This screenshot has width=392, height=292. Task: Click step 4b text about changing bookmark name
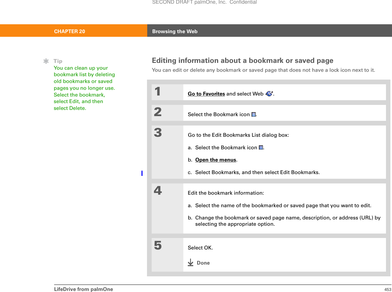click(x=288, y=221)
